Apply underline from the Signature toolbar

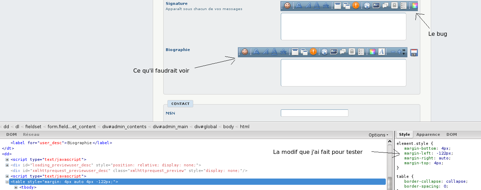pos(317,6)
